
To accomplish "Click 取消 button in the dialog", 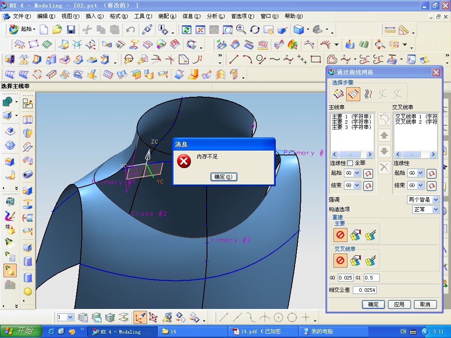I will click(425, 305).
